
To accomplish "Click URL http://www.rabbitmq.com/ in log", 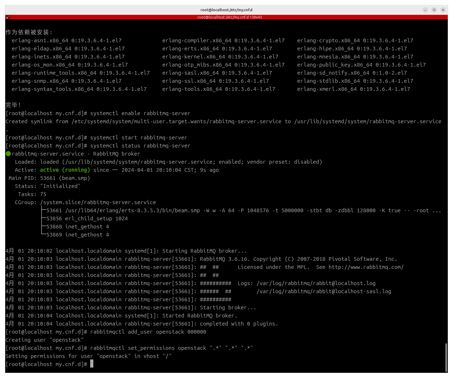I will coord(366,267).
